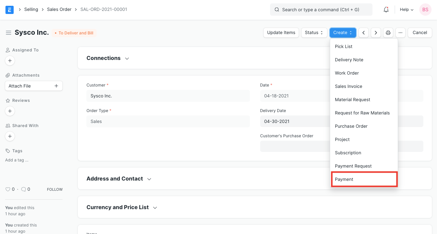The height and width of the screenshot is (234, 437).
Task: Click the previous document arrow
Action: coord(363,32)
